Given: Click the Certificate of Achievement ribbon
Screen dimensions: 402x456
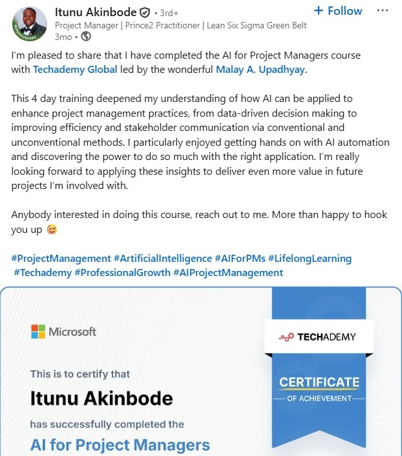Looking at the screenshot, I should (319, 388).
